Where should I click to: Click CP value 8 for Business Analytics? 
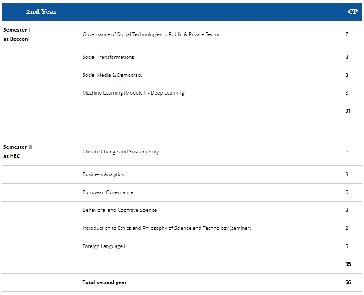pos(347,174)
